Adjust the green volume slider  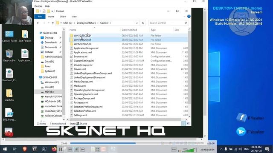(189, 150)
